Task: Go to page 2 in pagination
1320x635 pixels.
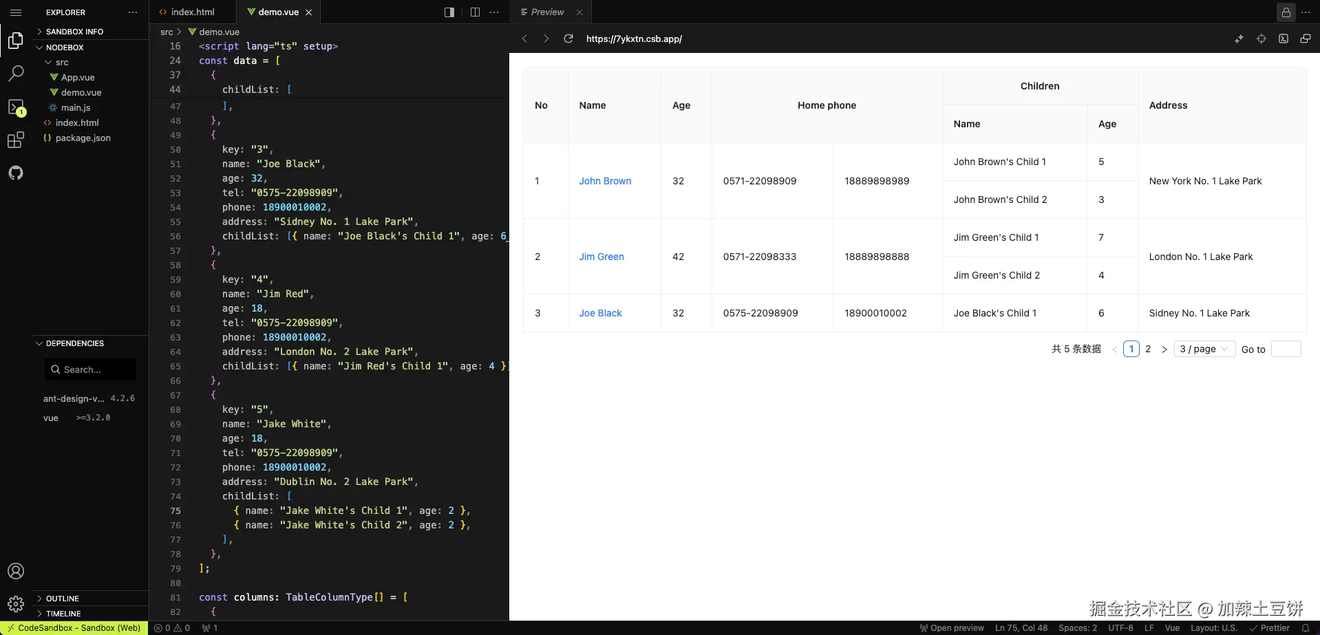Action: coord(1148,349)
